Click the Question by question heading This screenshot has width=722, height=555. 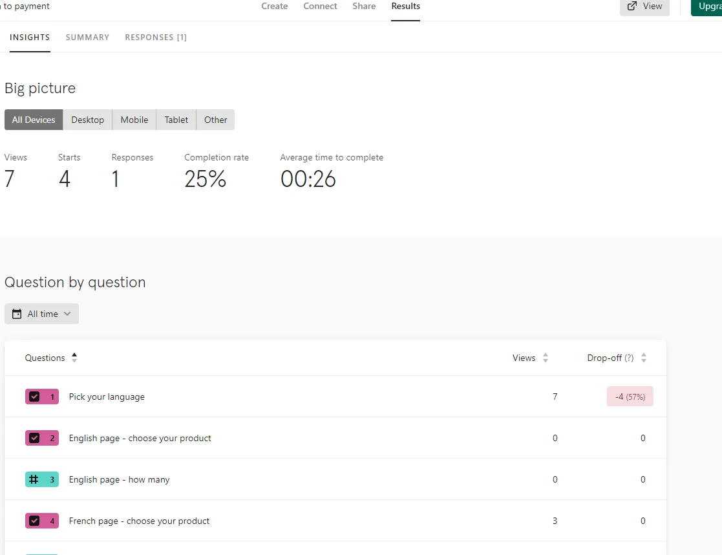[x=75, y=282]
